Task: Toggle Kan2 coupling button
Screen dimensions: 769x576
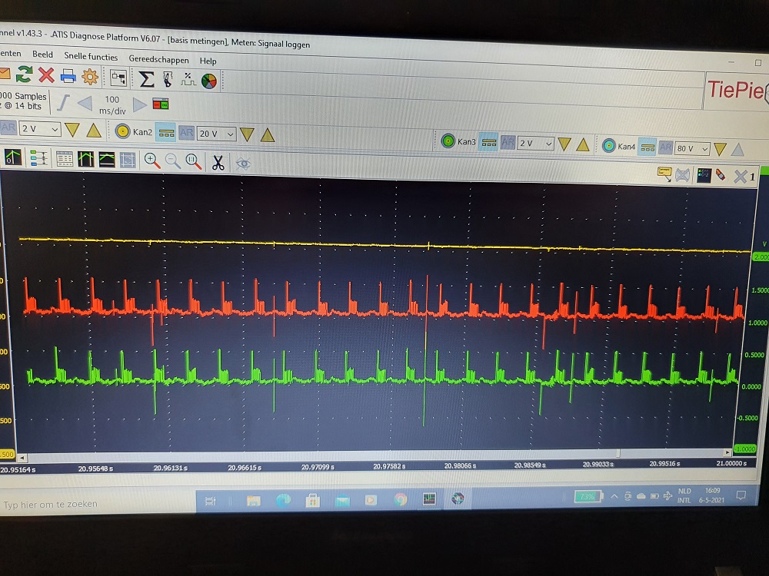Action: click(166, 133)
